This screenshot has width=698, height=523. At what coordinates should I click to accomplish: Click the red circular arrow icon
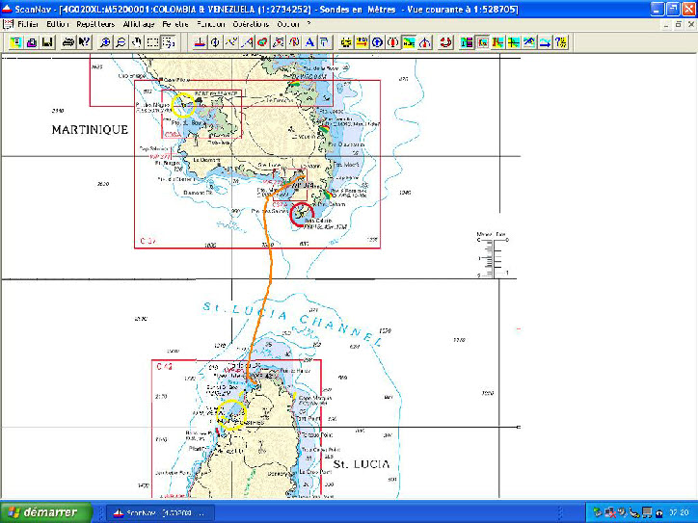tap(445, 42)
